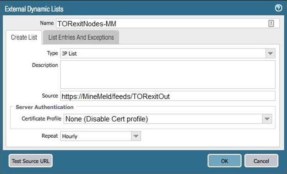This screenshot has width=287, height=174.
Task: Click the Hourly repeat combo box
Action: click(x=96, y=136)
